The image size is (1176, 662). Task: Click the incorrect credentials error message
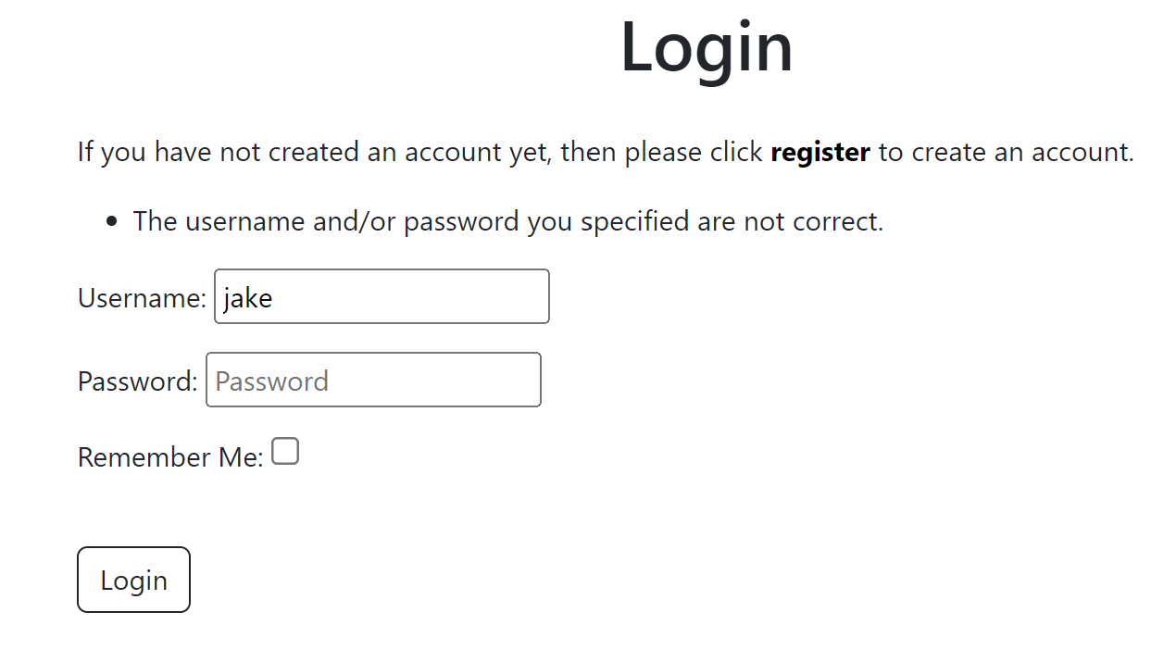click(508, 220)
